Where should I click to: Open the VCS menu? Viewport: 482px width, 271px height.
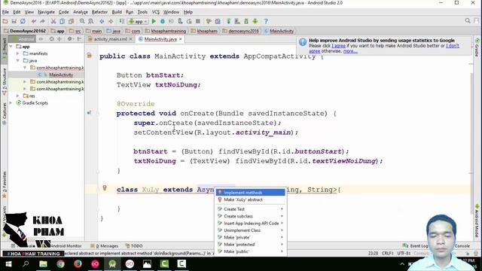[x=156, y=12]
